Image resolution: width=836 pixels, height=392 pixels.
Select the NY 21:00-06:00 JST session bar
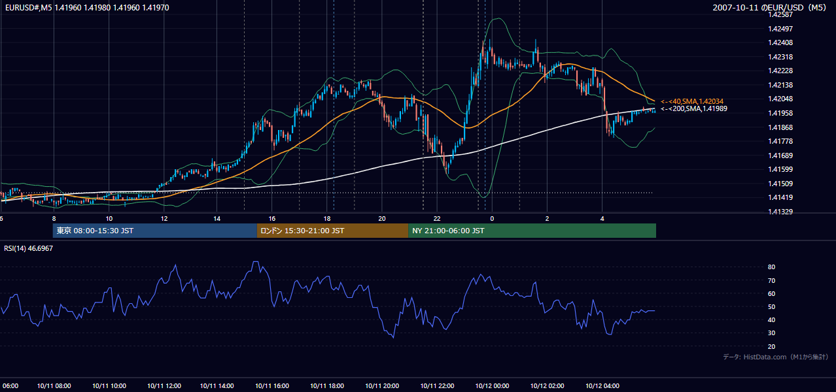[x=532, y=231]
